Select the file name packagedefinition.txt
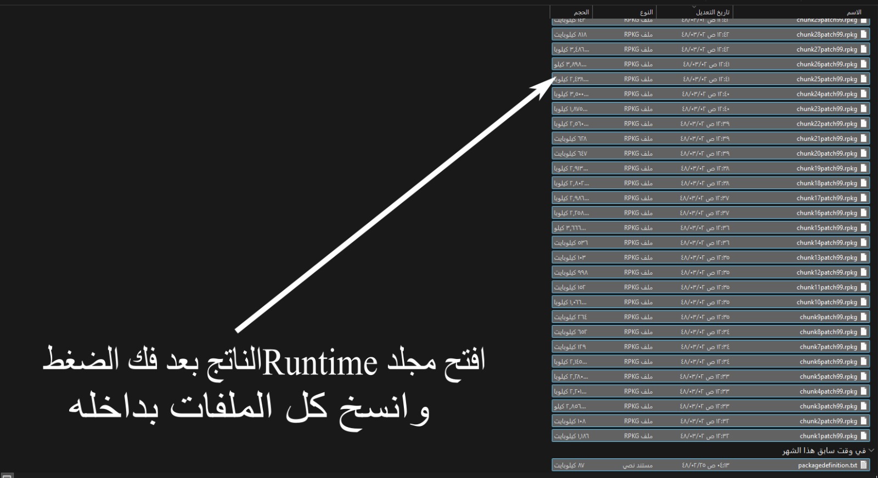The width and height of the screenshot is (878, 478). click(828, 465)
